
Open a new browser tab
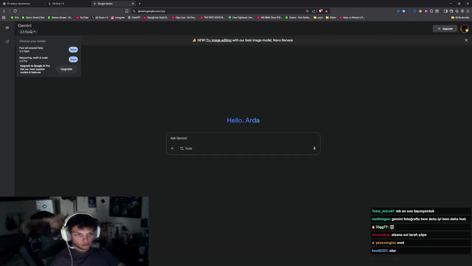click(139, 4)
